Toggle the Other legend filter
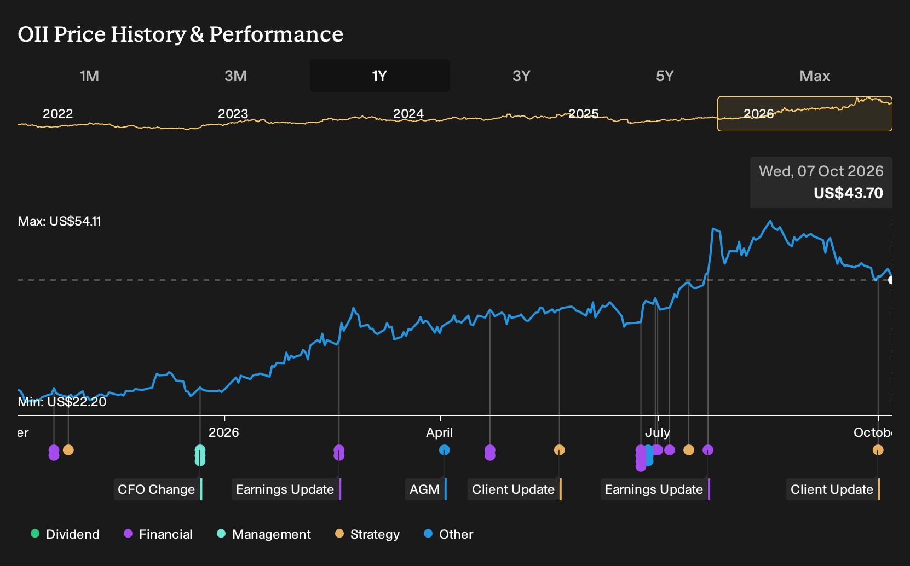The height and width of the screenshot is (566, 910). point(448,534)
